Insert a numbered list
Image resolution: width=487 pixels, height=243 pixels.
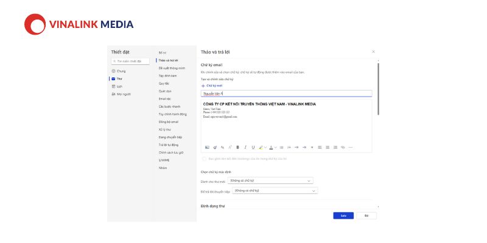[x=289, y=148]
